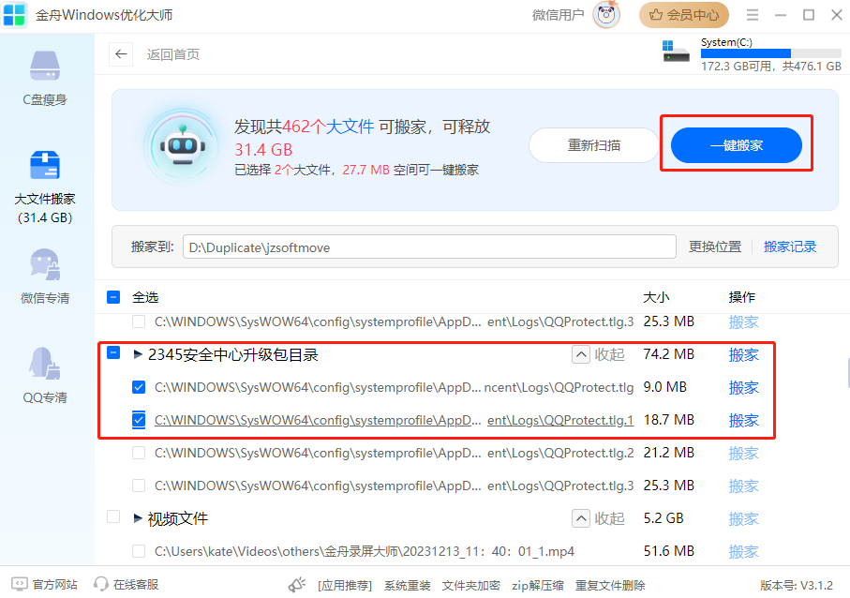Click 搬家 for 2345安全中心升级包目录 group
This screenshot has width=850, height=598.
pyautogui.click(x=743, y=354)
